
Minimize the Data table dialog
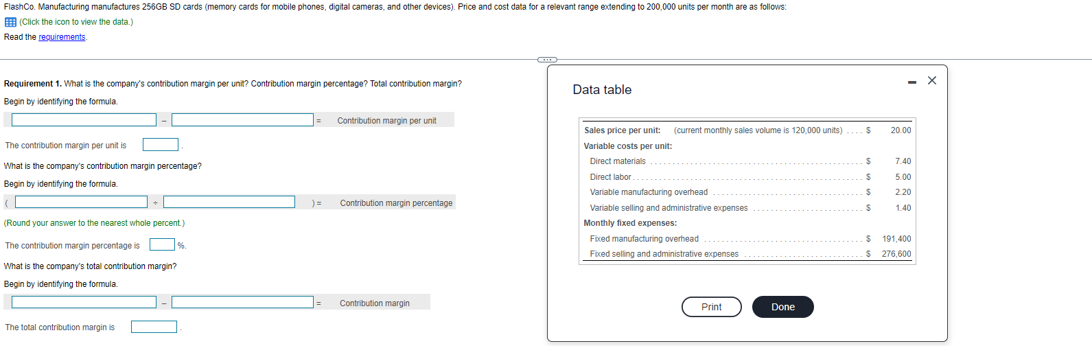(911, 82)
